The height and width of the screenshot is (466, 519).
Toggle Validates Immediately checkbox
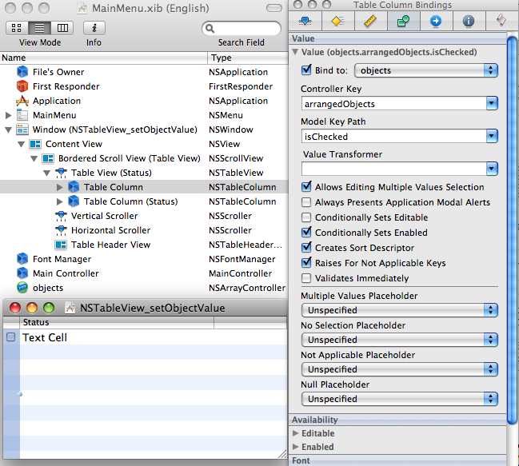click(x=307, y=278)
